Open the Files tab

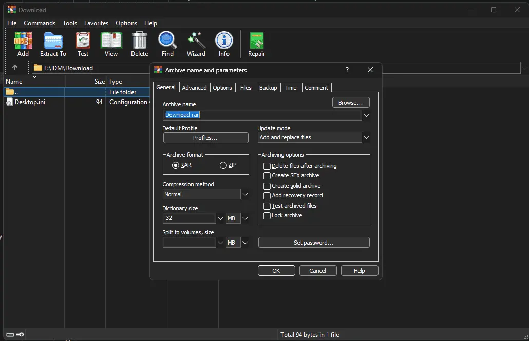245,88
